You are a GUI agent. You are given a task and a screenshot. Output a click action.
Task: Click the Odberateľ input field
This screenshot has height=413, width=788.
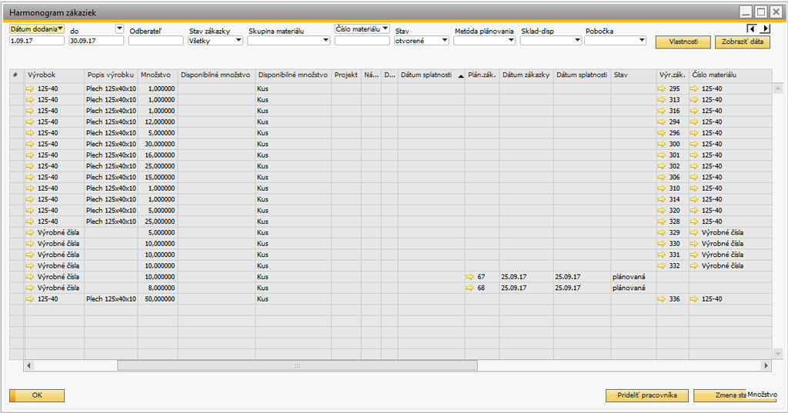155,41
